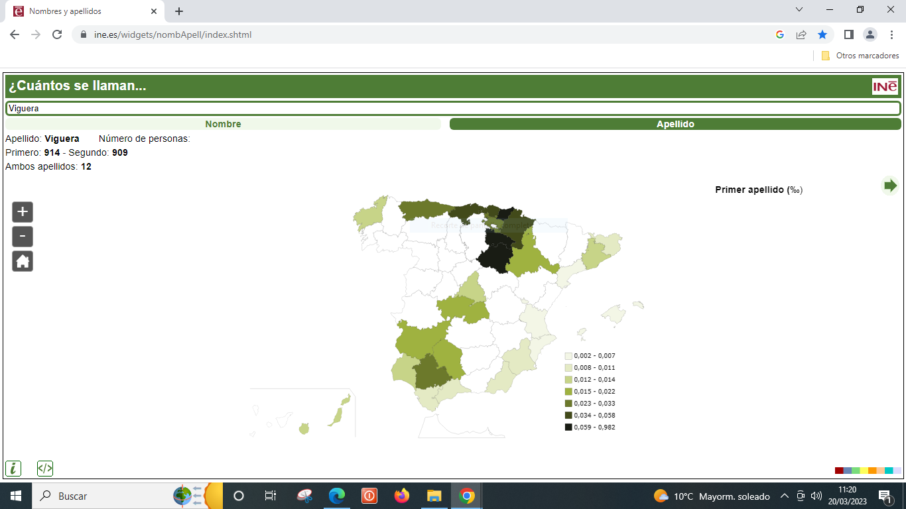Viewport: 906px width, 509px height.
Task: Reload the page
Action: coord(57,34)
